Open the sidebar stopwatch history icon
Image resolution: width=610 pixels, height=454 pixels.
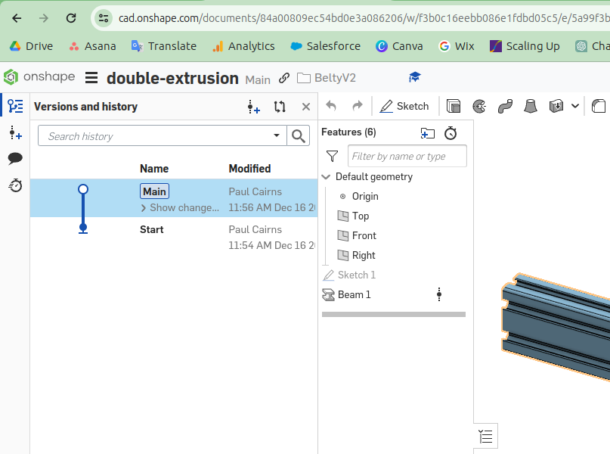tap(16, 185)
